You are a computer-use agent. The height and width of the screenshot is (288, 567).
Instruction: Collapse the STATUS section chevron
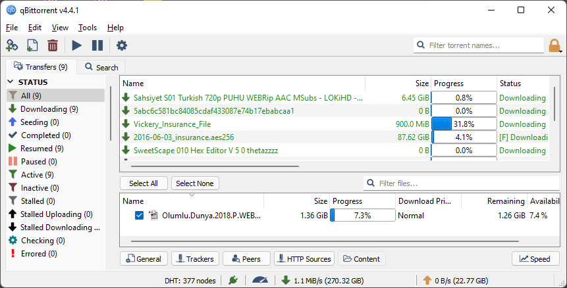[11, 82]
